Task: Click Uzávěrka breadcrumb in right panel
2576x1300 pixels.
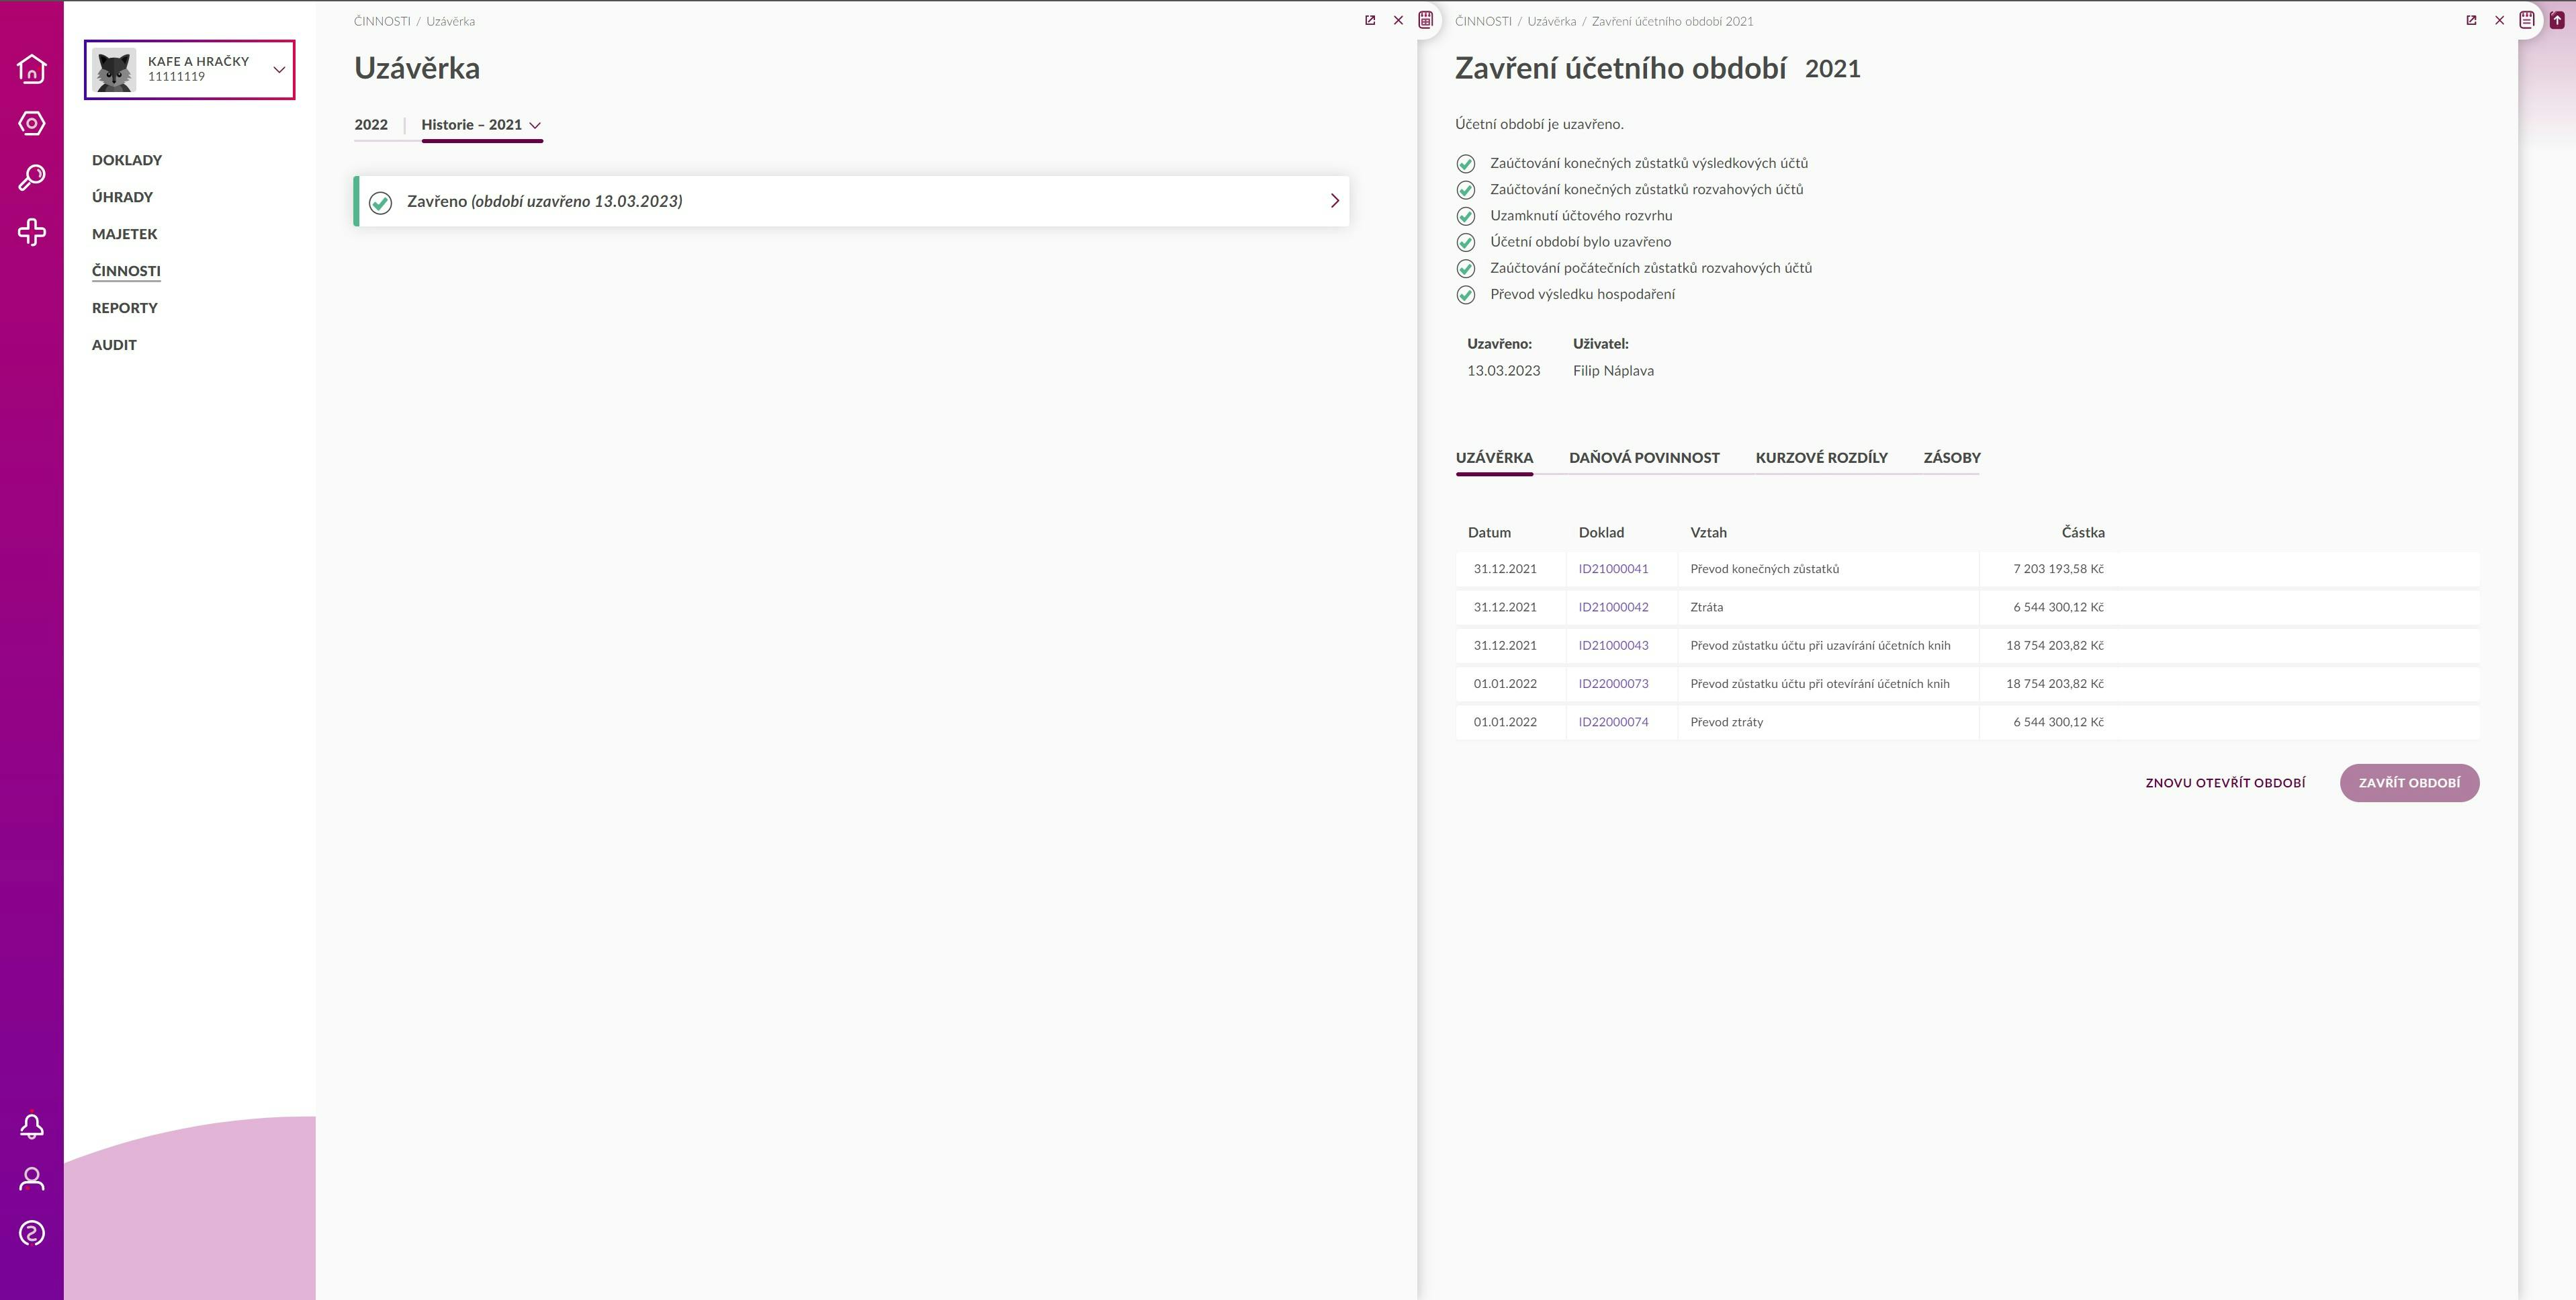Action: click(1551, 21)
